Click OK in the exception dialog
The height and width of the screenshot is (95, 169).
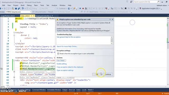pos(97,74)
